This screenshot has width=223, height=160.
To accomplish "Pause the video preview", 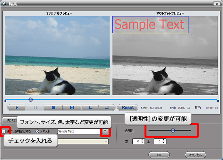I will 35,107.
